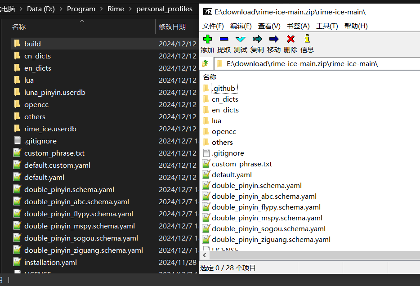Open the 工具(T) menu in 7-Zip
This screenshot has height=286, width=420.
point(327,26)
